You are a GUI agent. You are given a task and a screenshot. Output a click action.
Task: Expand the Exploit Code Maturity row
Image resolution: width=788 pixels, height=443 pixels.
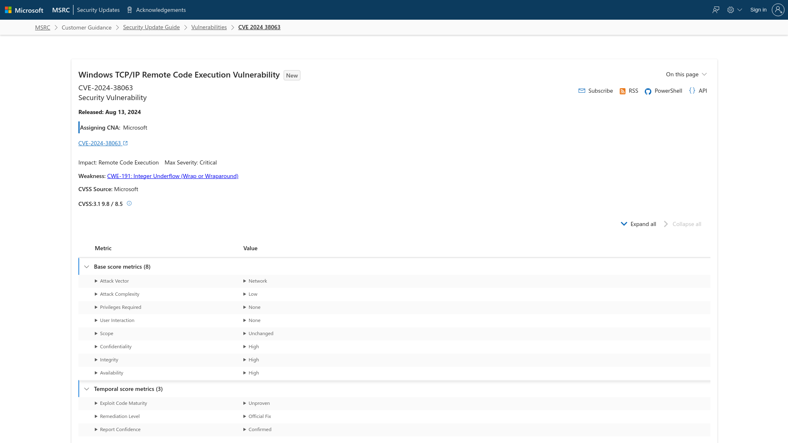click(121, 403)
